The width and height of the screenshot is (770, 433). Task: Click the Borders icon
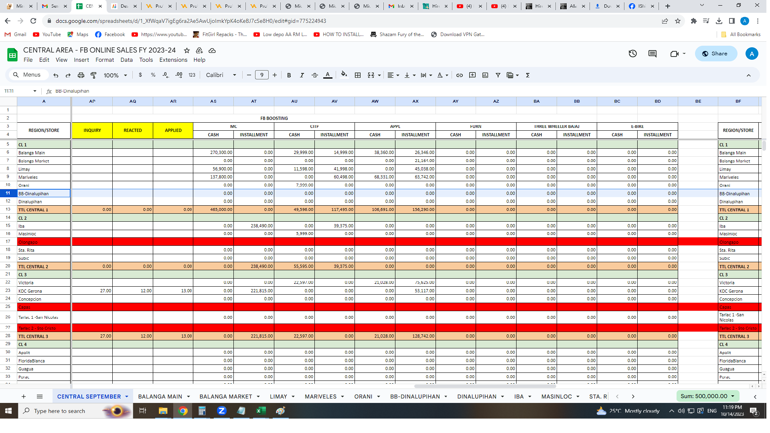point(358,75)
